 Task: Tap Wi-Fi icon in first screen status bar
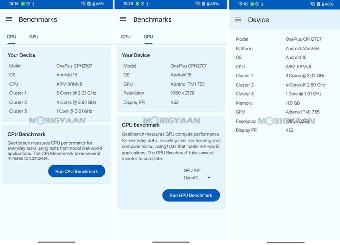(83, 4)
